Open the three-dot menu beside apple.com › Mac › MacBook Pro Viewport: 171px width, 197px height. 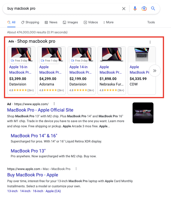click(76, 169)
